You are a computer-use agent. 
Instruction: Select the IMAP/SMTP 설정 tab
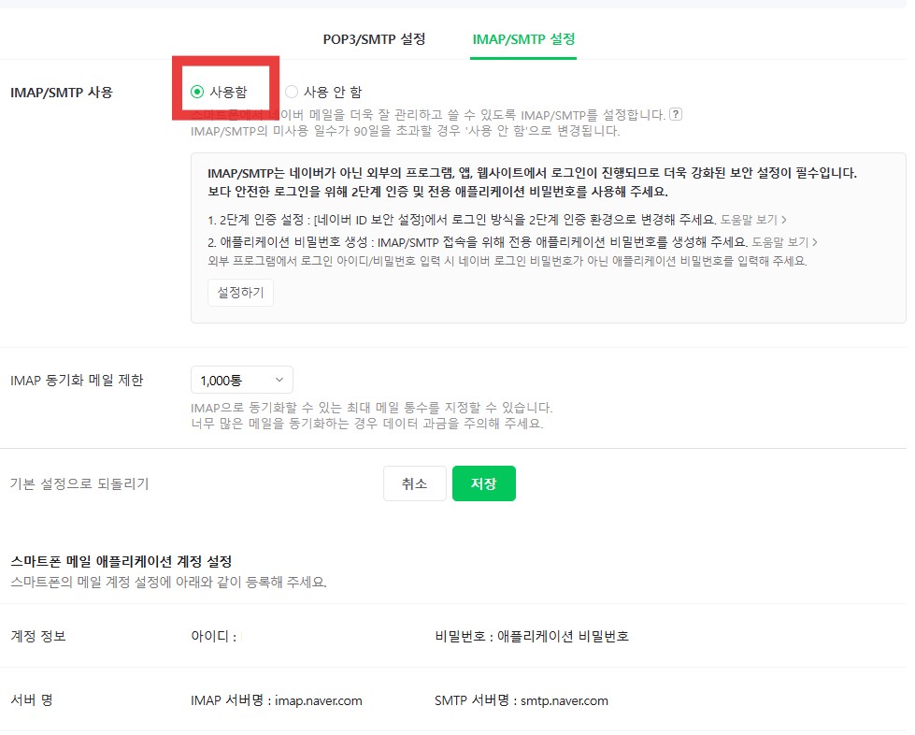(x=522, y=39)
